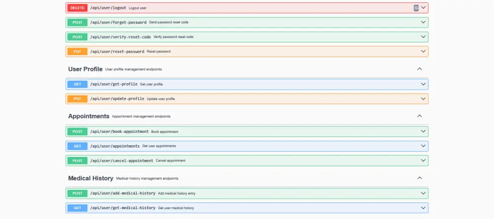Expand the DELETE /api/user/logout row chevron
The image size is (494, 219).
point(423,7)
